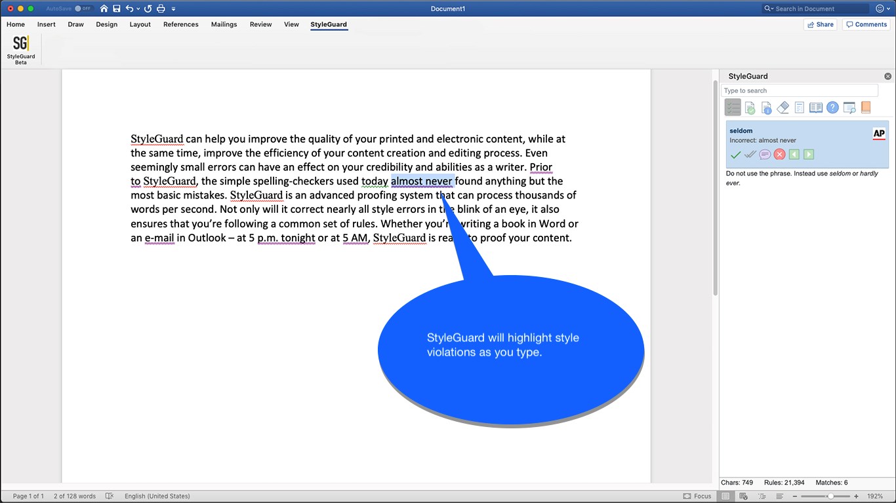Open the Comments button

point(866,24)
